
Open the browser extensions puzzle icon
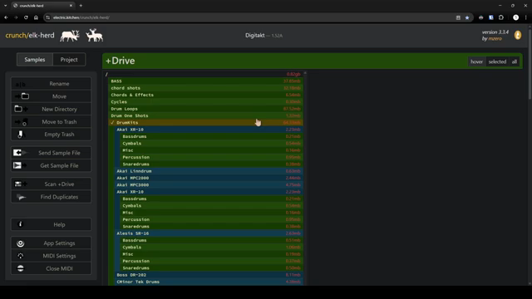tap(501, 17)
